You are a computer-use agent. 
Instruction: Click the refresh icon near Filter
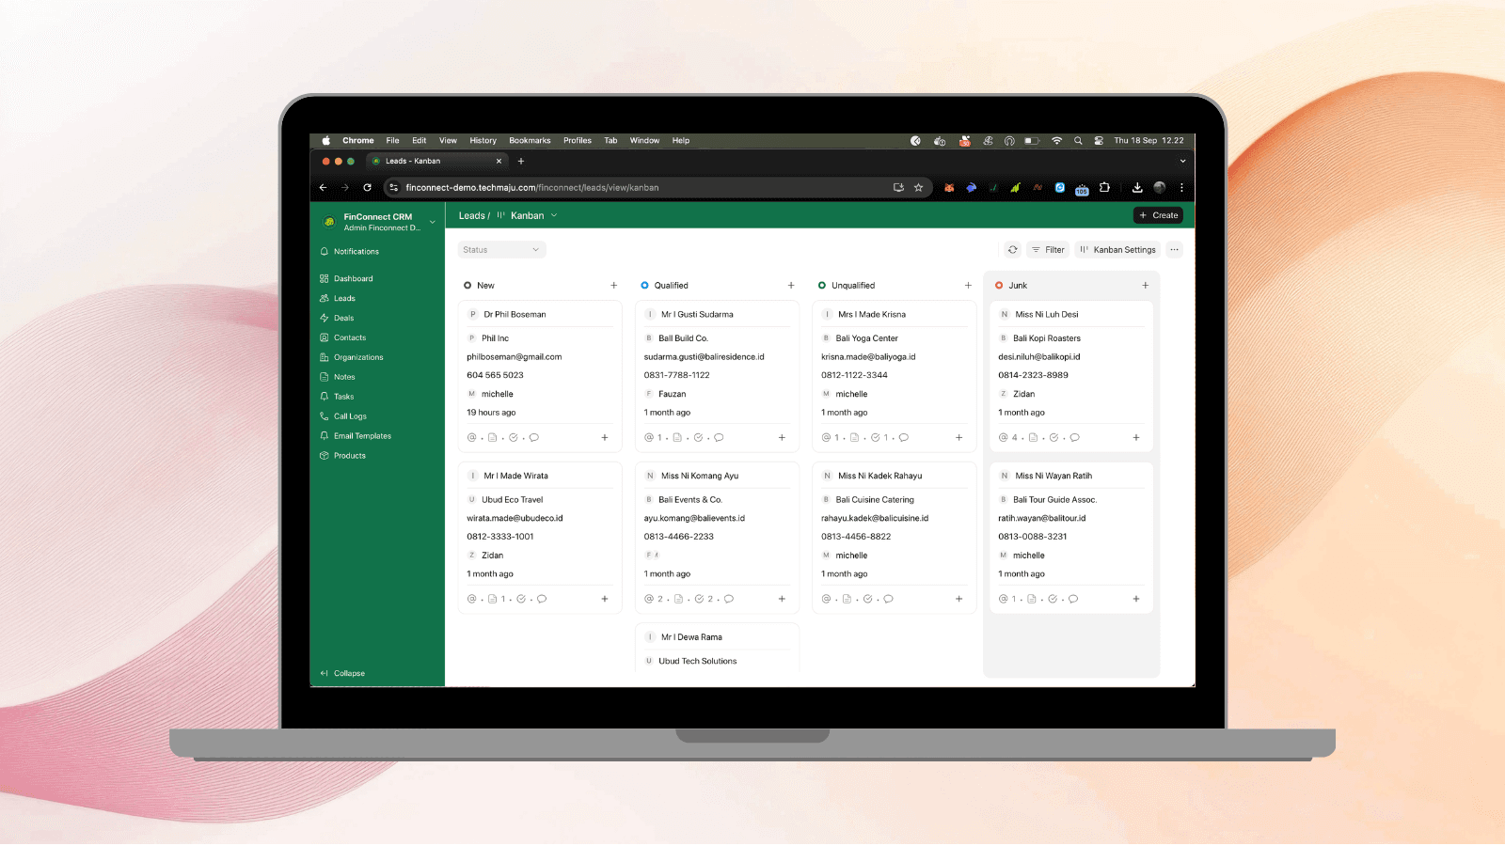[1012, 249]
